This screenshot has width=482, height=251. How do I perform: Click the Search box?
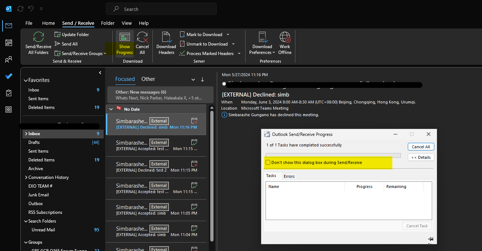pyautogui.click(x=161, y=9)
